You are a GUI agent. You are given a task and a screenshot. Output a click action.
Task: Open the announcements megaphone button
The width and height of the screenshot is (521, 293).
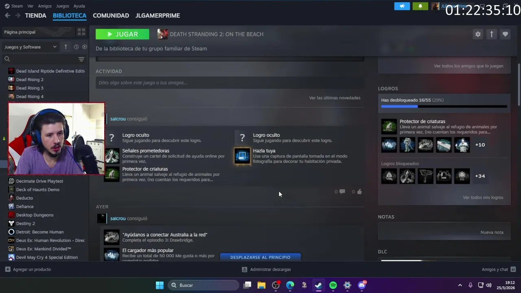pos(402,6)
